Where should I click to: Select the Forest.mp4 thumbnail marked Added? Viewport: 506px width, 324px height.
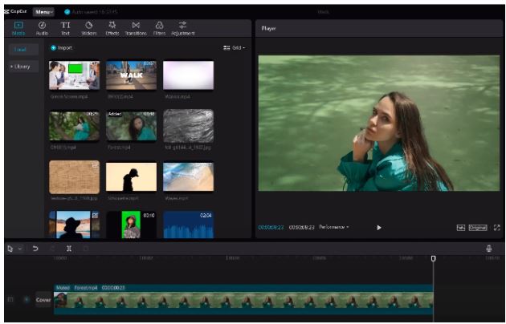coord(132,126)
